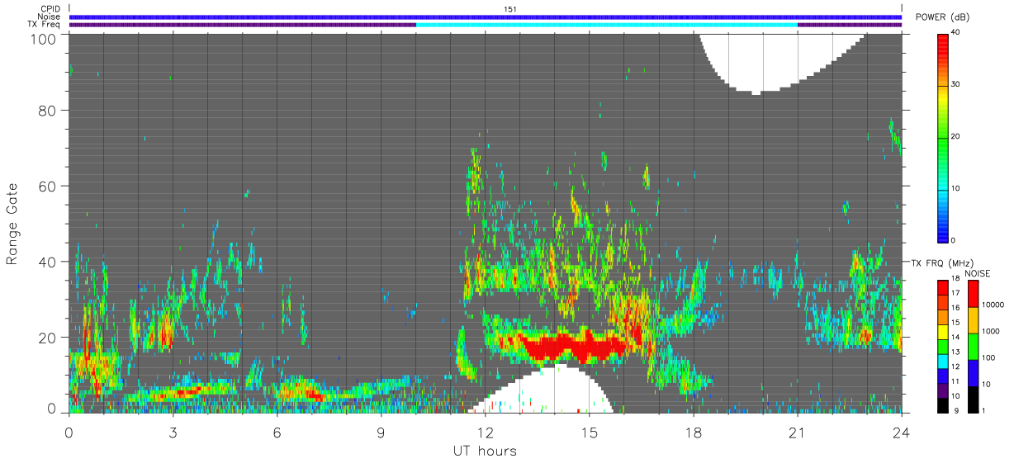Click the "17" label on TX FRQ legend
This screenshot has height=468, width=1014.
click(955, 292)
